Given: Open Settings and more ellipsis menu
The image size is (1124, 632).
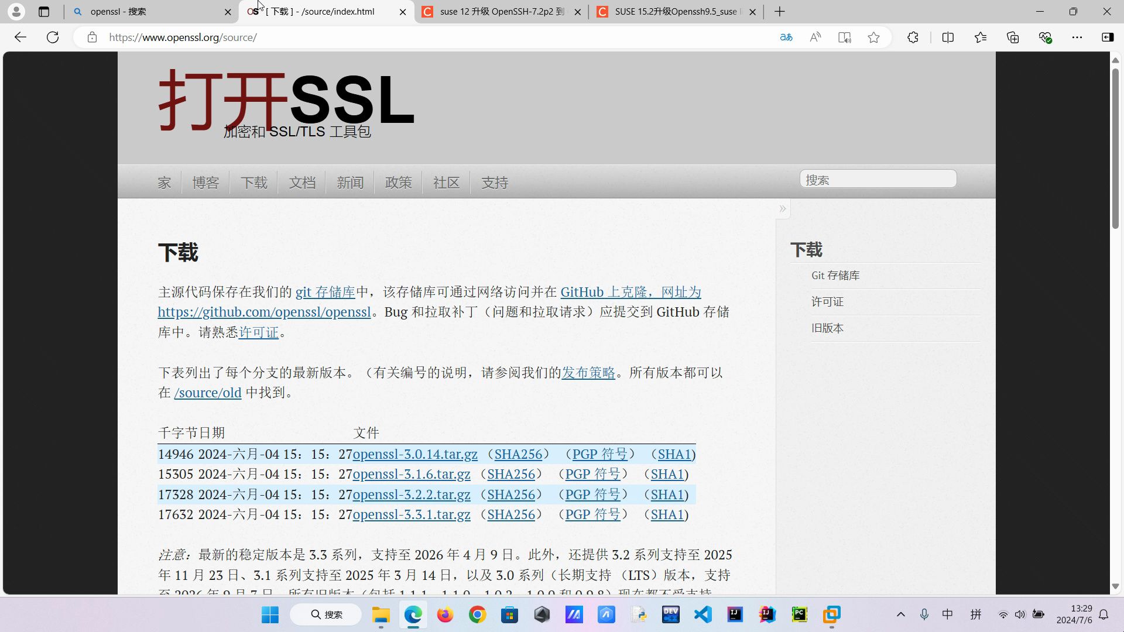Looking at the screenshot, I should (1077, 37).
